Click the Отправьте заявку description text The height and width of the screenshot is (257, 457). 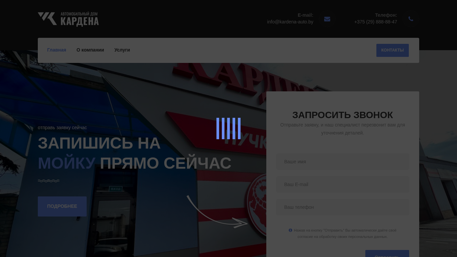pos(343,129)
